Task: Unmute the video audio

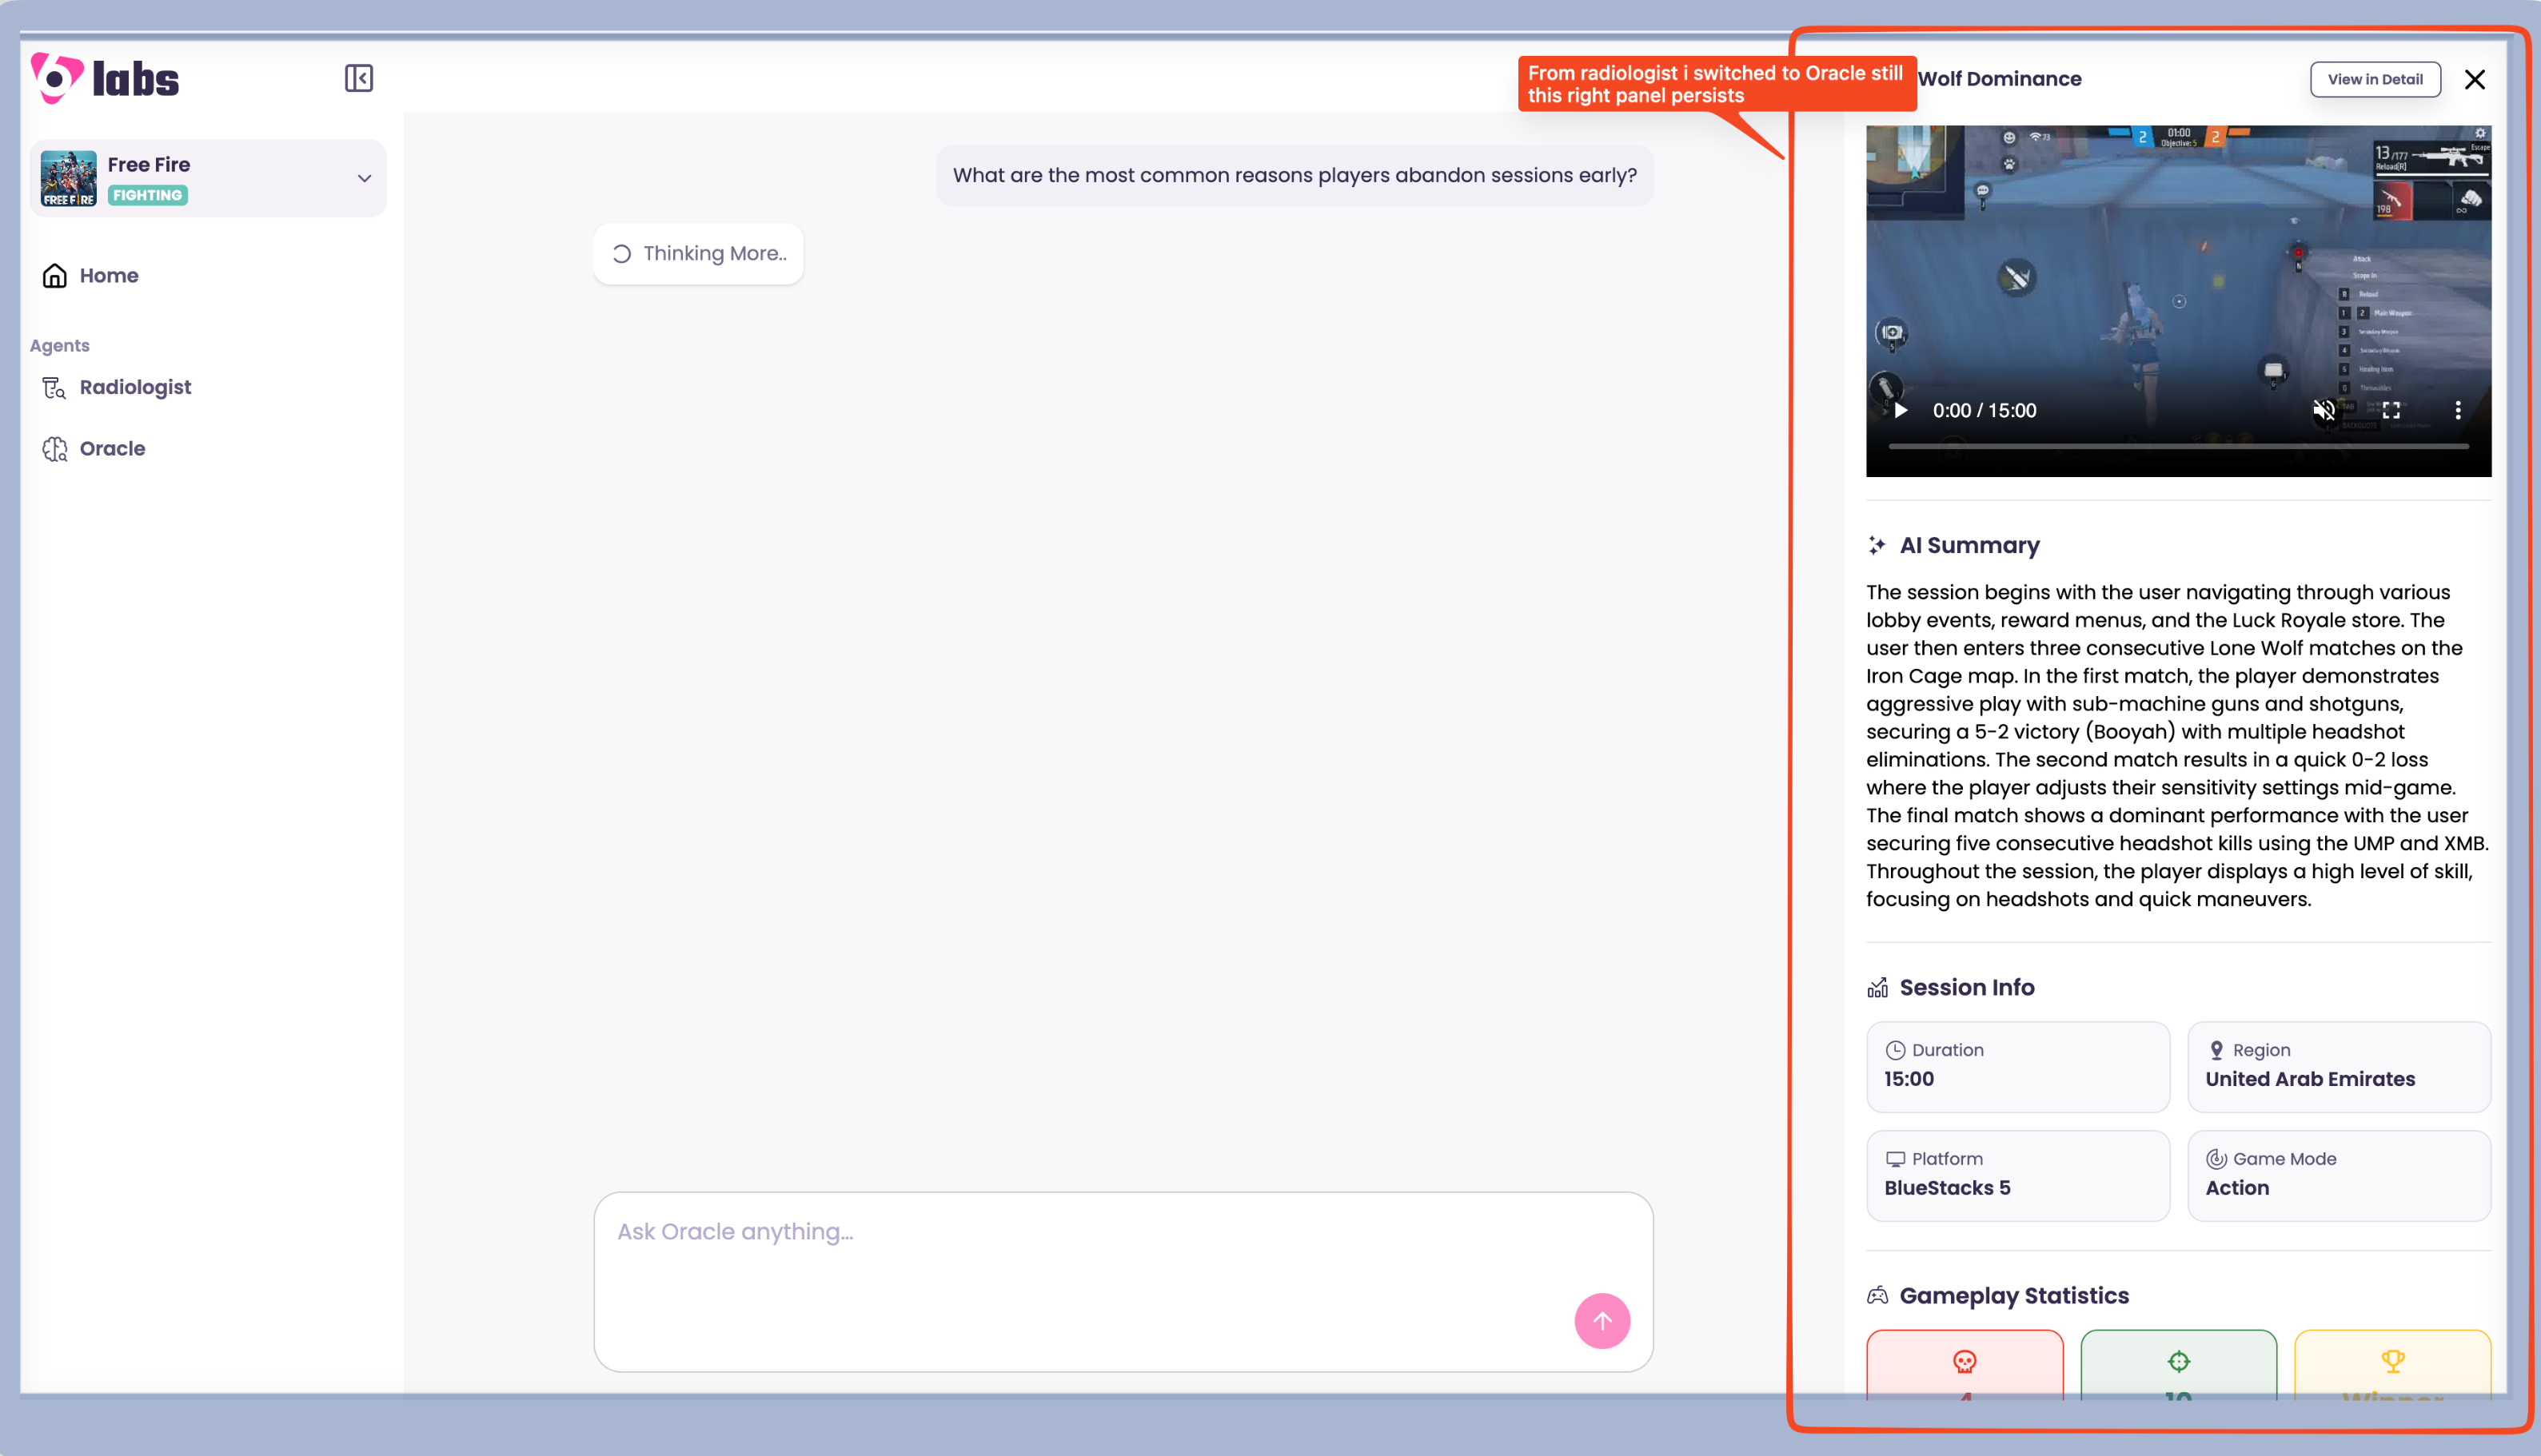Action: (x=2323, y=410)
